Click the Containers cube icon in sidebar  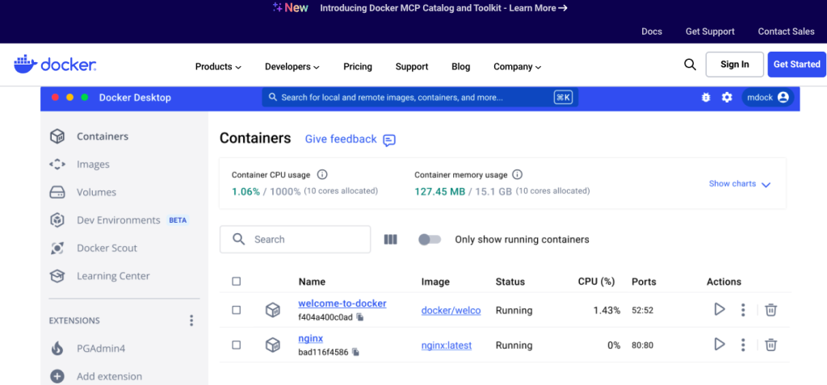click(57, 136)
